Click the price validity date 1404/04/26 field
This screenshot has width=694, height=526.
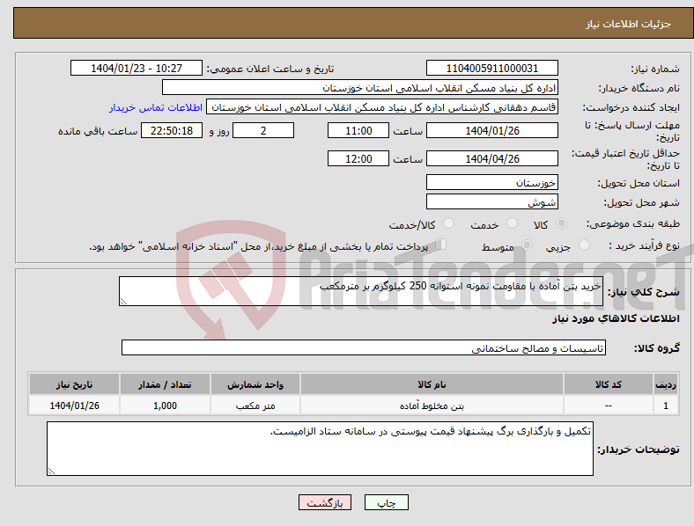click(491, 158)
